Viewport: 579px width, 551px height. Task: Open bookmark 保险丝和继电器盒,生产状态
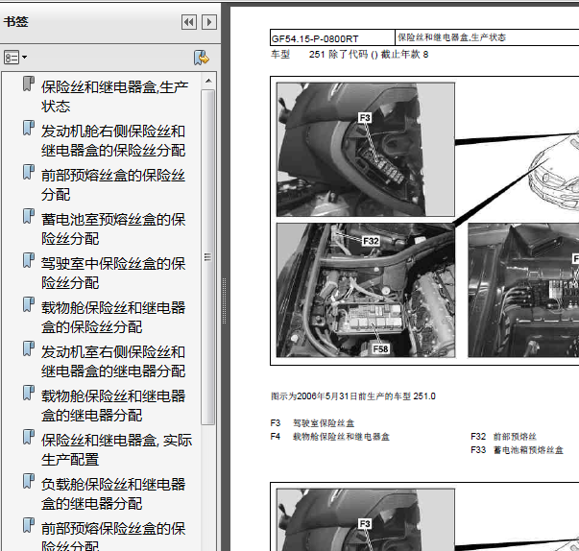tap(115, 97)
